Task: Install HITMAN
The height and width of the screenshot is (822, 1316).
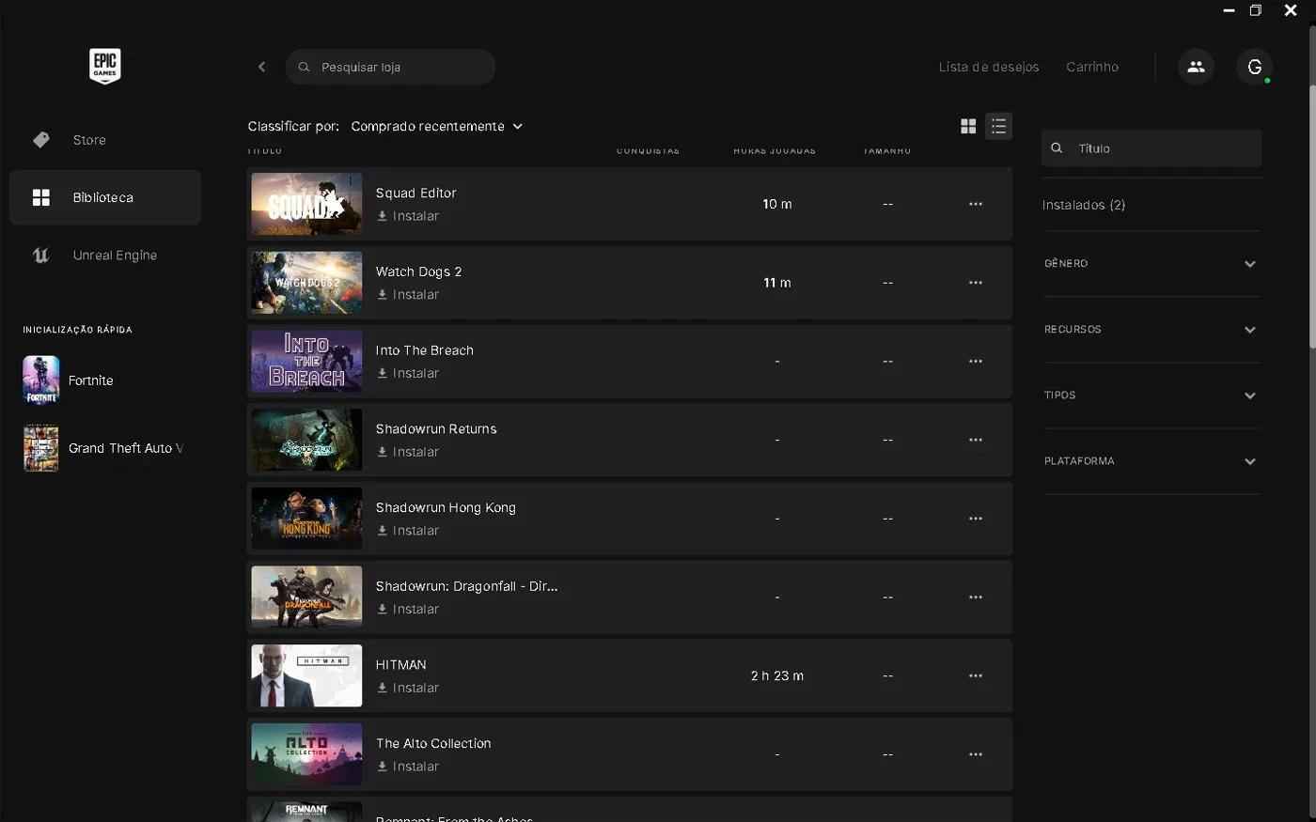Action: 408,688
